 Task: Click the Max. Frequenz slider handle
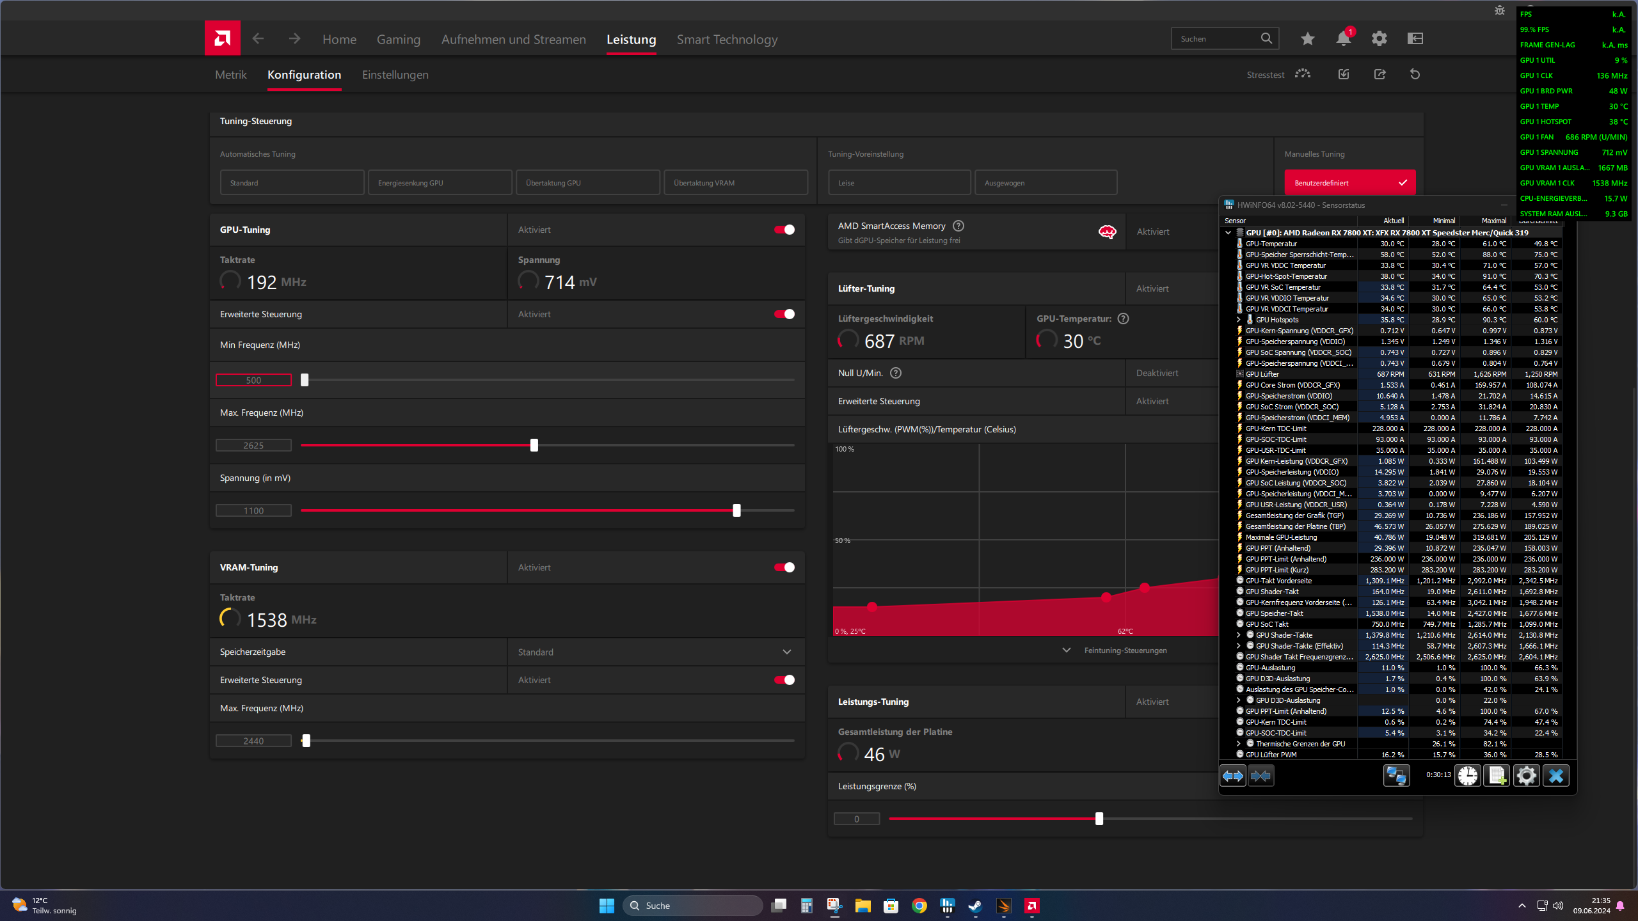pyautogui.click(x=534, y=445)
